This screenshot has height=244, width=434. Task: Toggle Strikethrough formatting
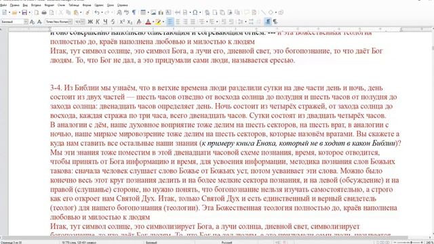(113, 22)
